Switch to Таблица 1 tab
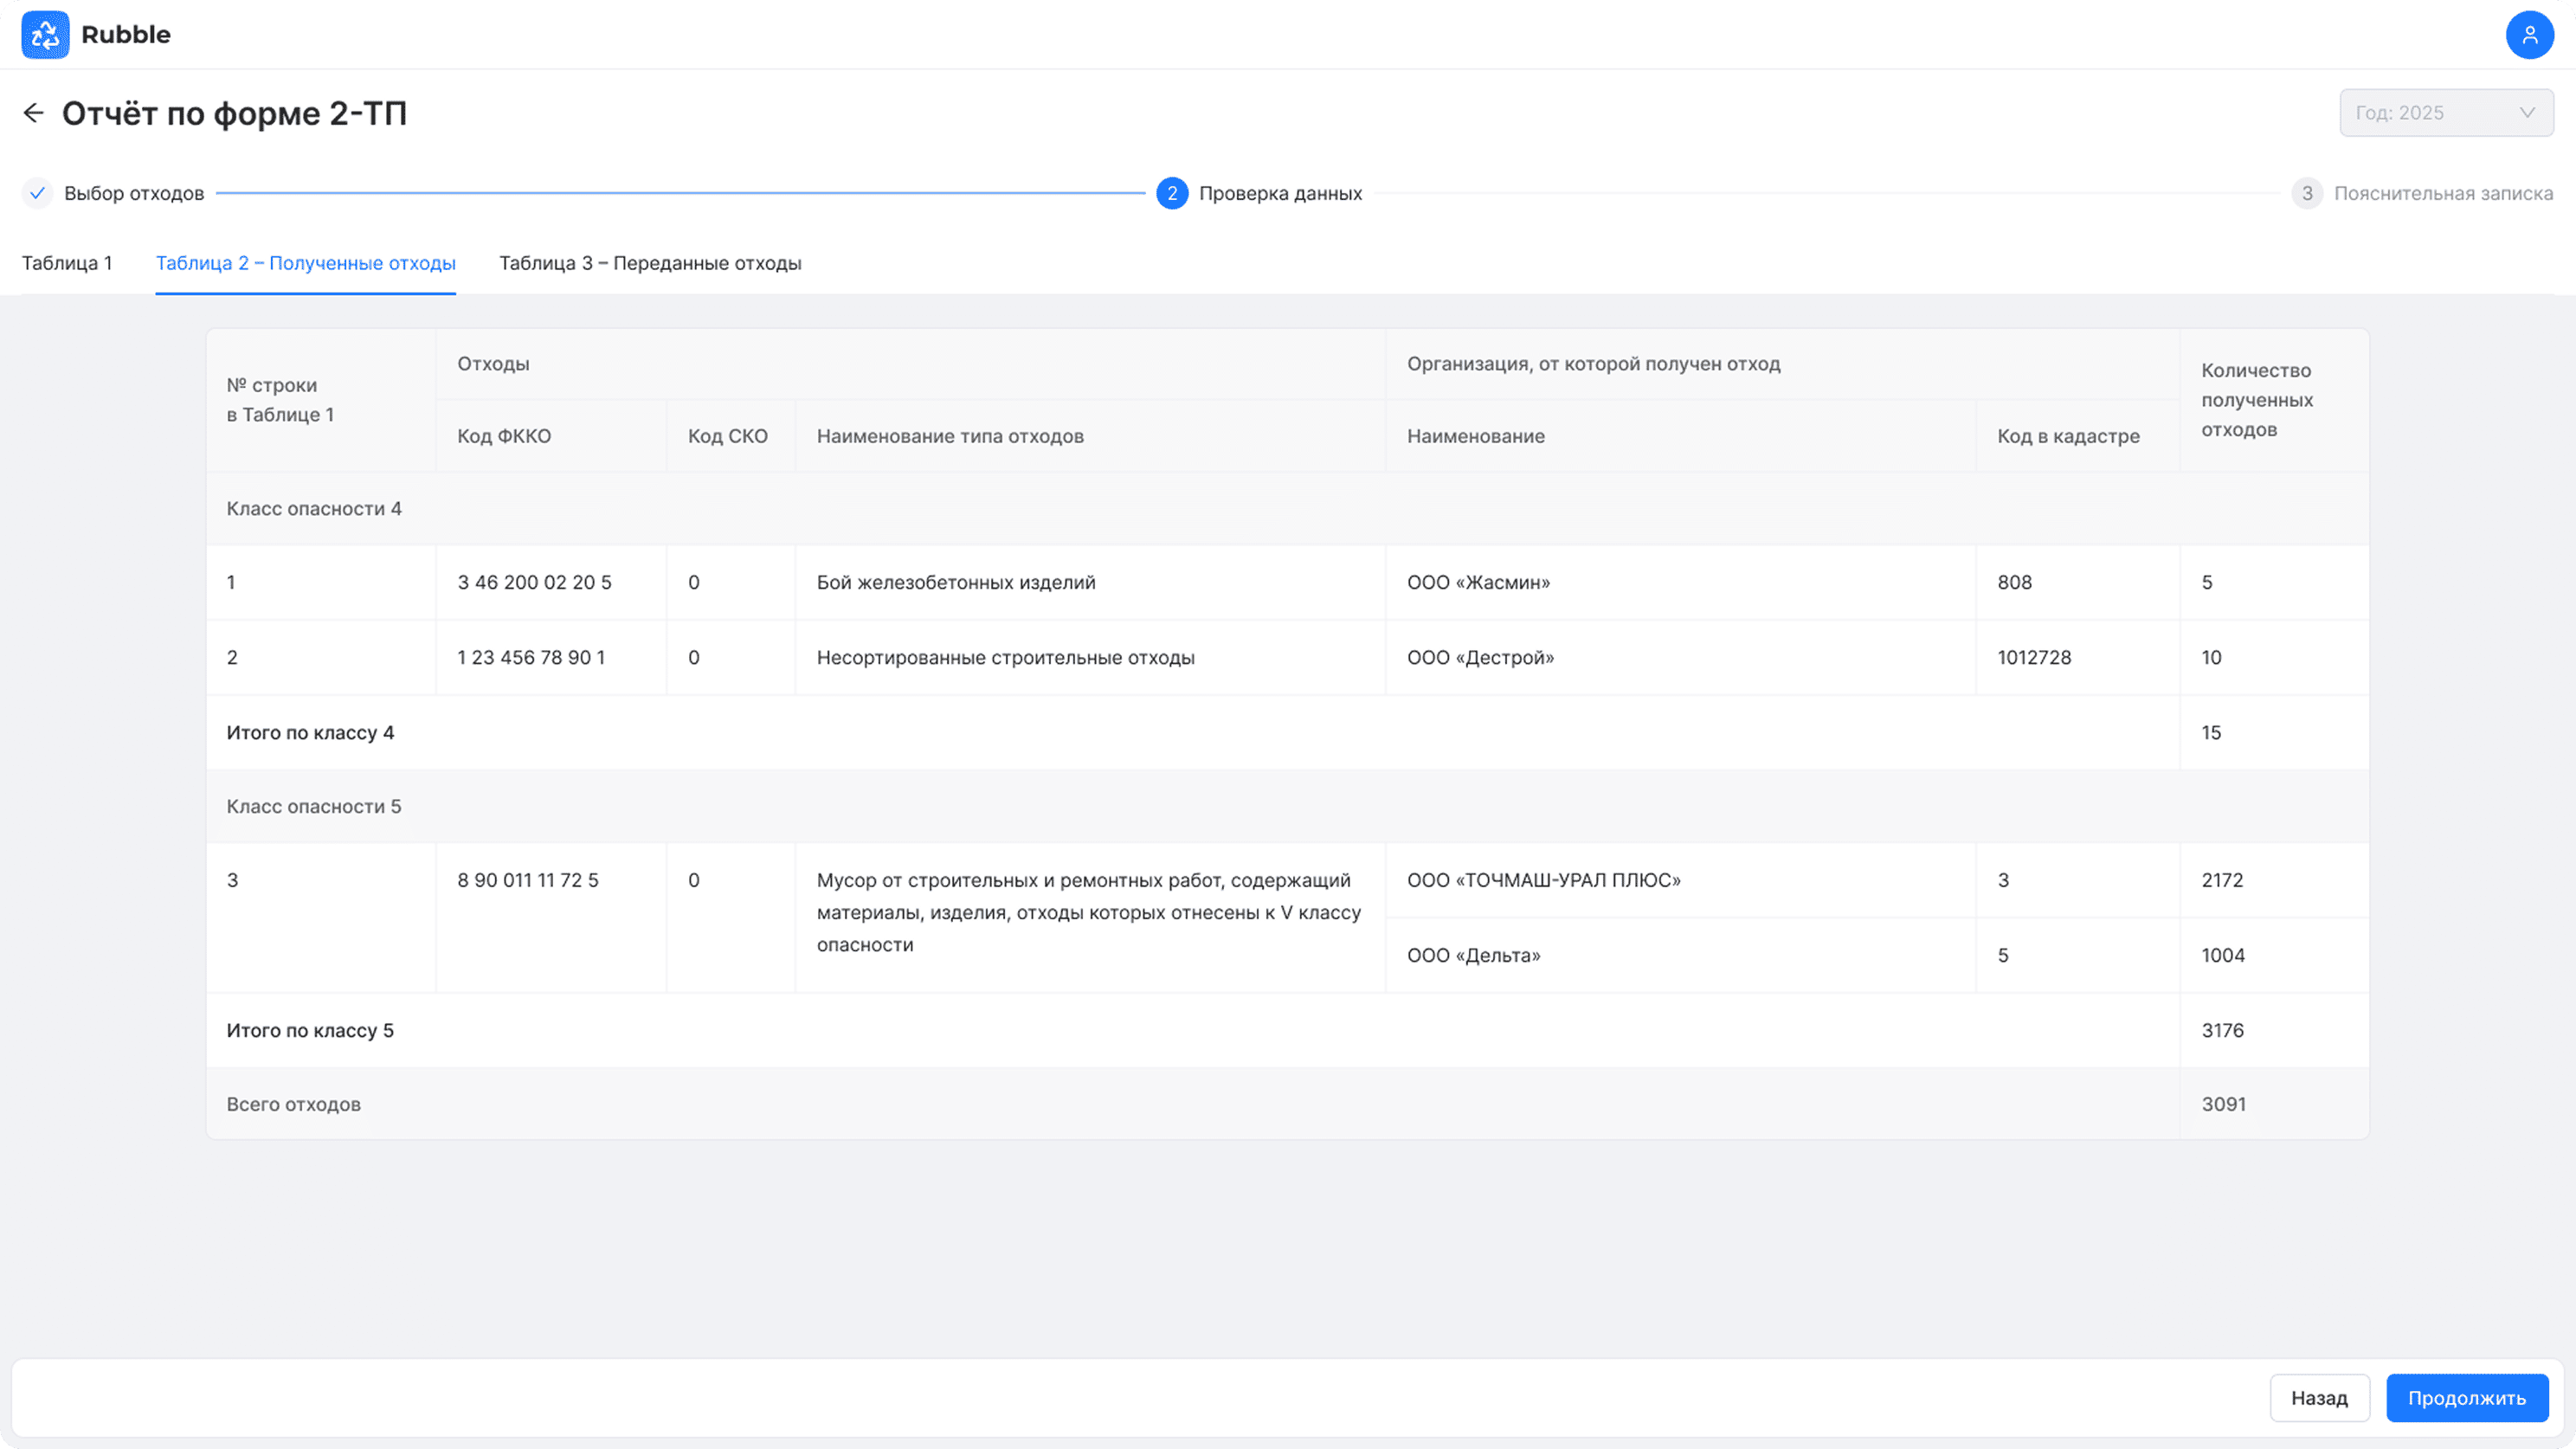 (67, 263)
